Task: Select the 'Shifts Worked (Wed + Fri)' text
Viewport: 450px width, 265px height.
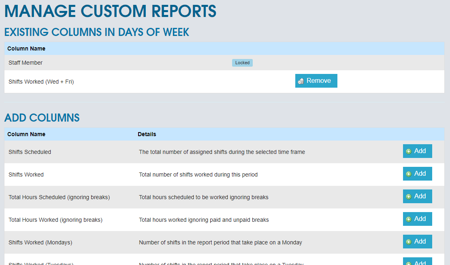Action: pos(41,82)
